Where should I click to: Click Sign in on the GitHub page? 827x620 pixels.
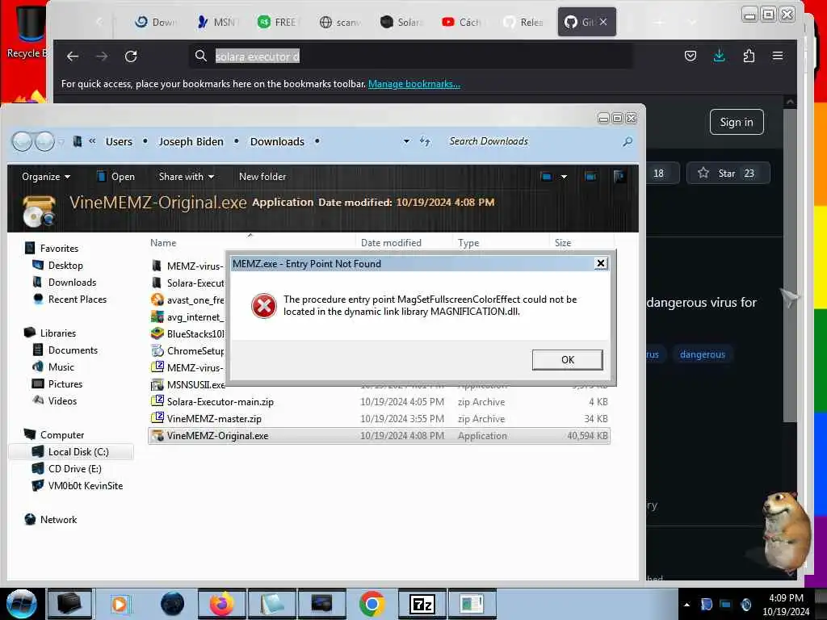click(x=737, y=122)
